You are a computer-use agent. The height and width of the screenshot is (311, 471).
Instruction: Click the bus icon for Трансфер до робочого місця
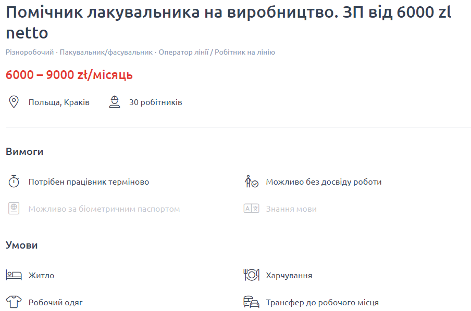point(251,302)
